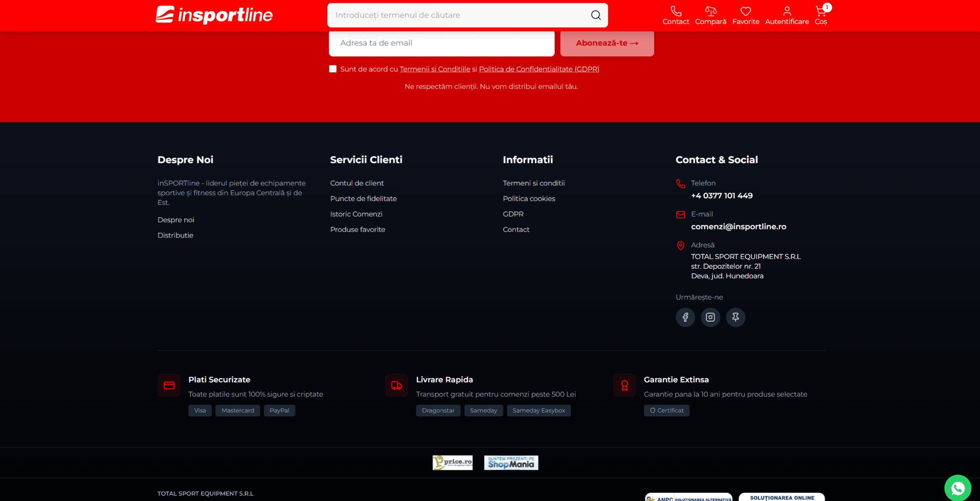The width and height of the screenshot is (980, 501).
Task: Click the envelope icon beside E-mail
Action: (680, 215)
